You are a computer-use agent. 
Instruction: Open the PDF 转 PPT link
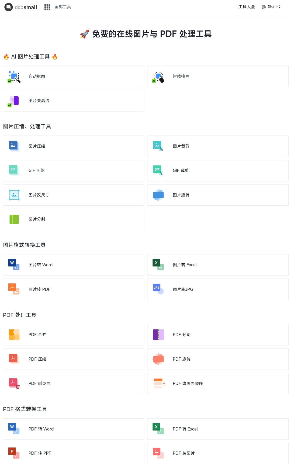(x=74, y=453)
